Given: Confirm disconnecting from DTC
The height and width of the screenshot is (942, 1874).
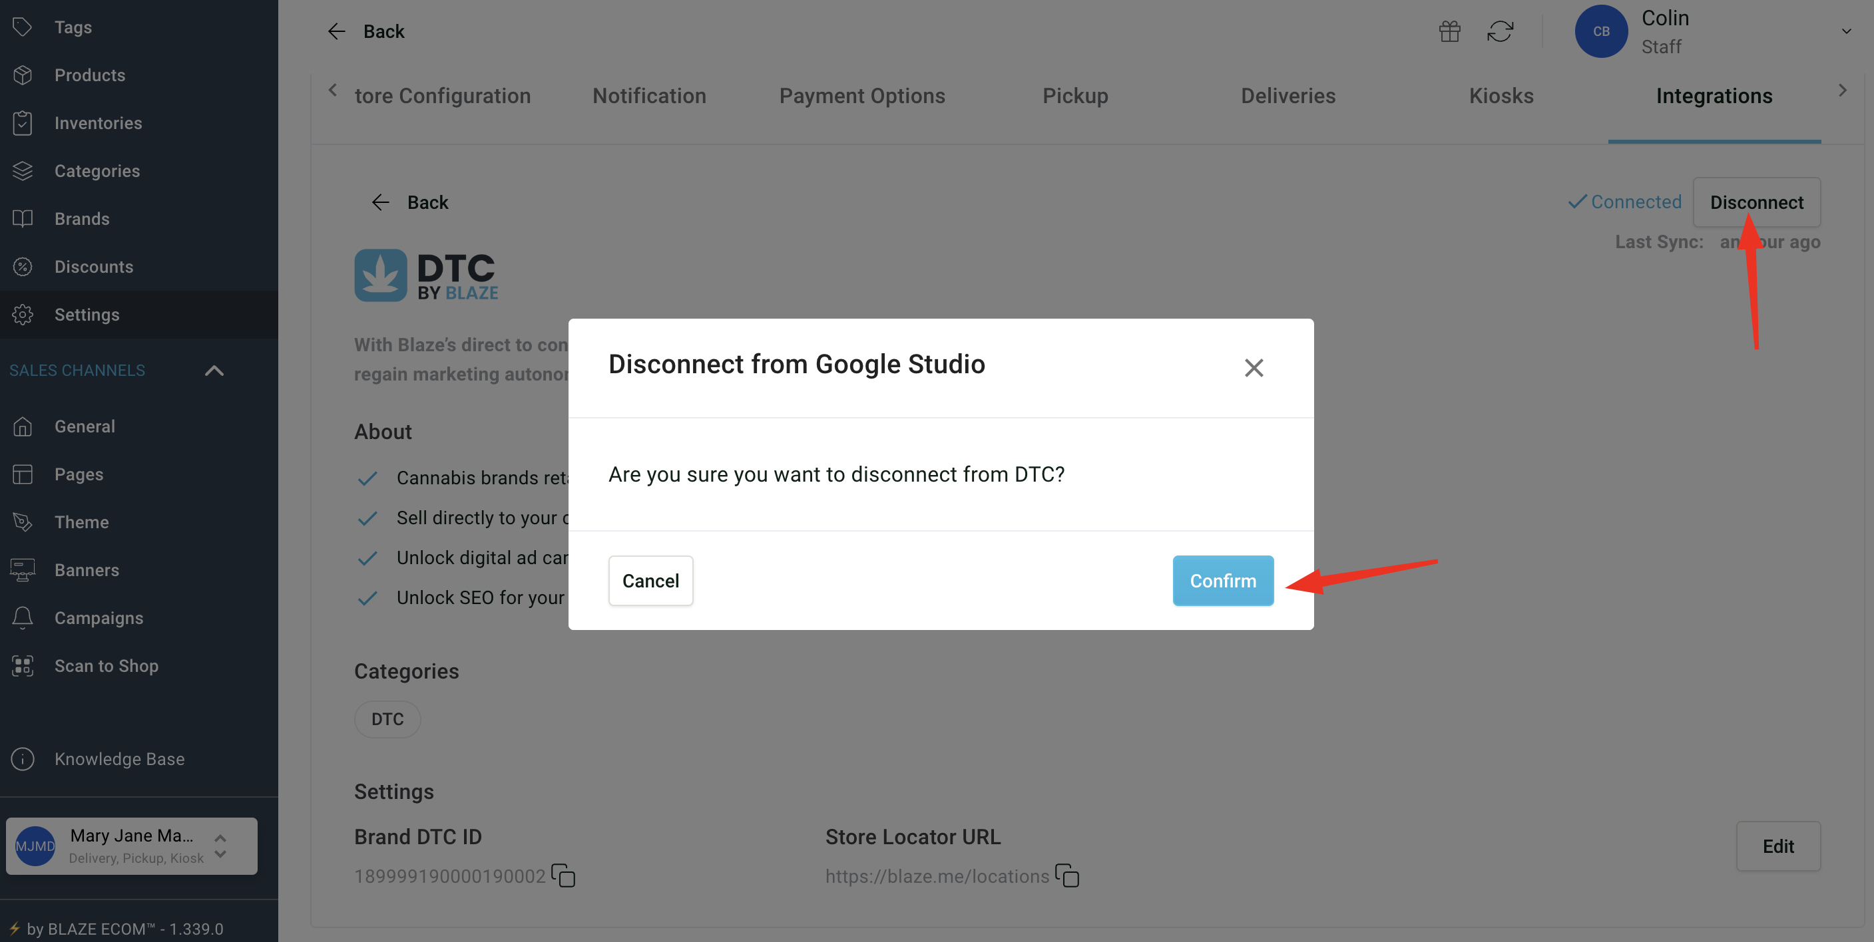Looking at the screenshot, I should point(1223,581).
